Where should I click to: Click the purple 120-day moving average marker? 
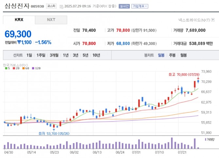33,68
